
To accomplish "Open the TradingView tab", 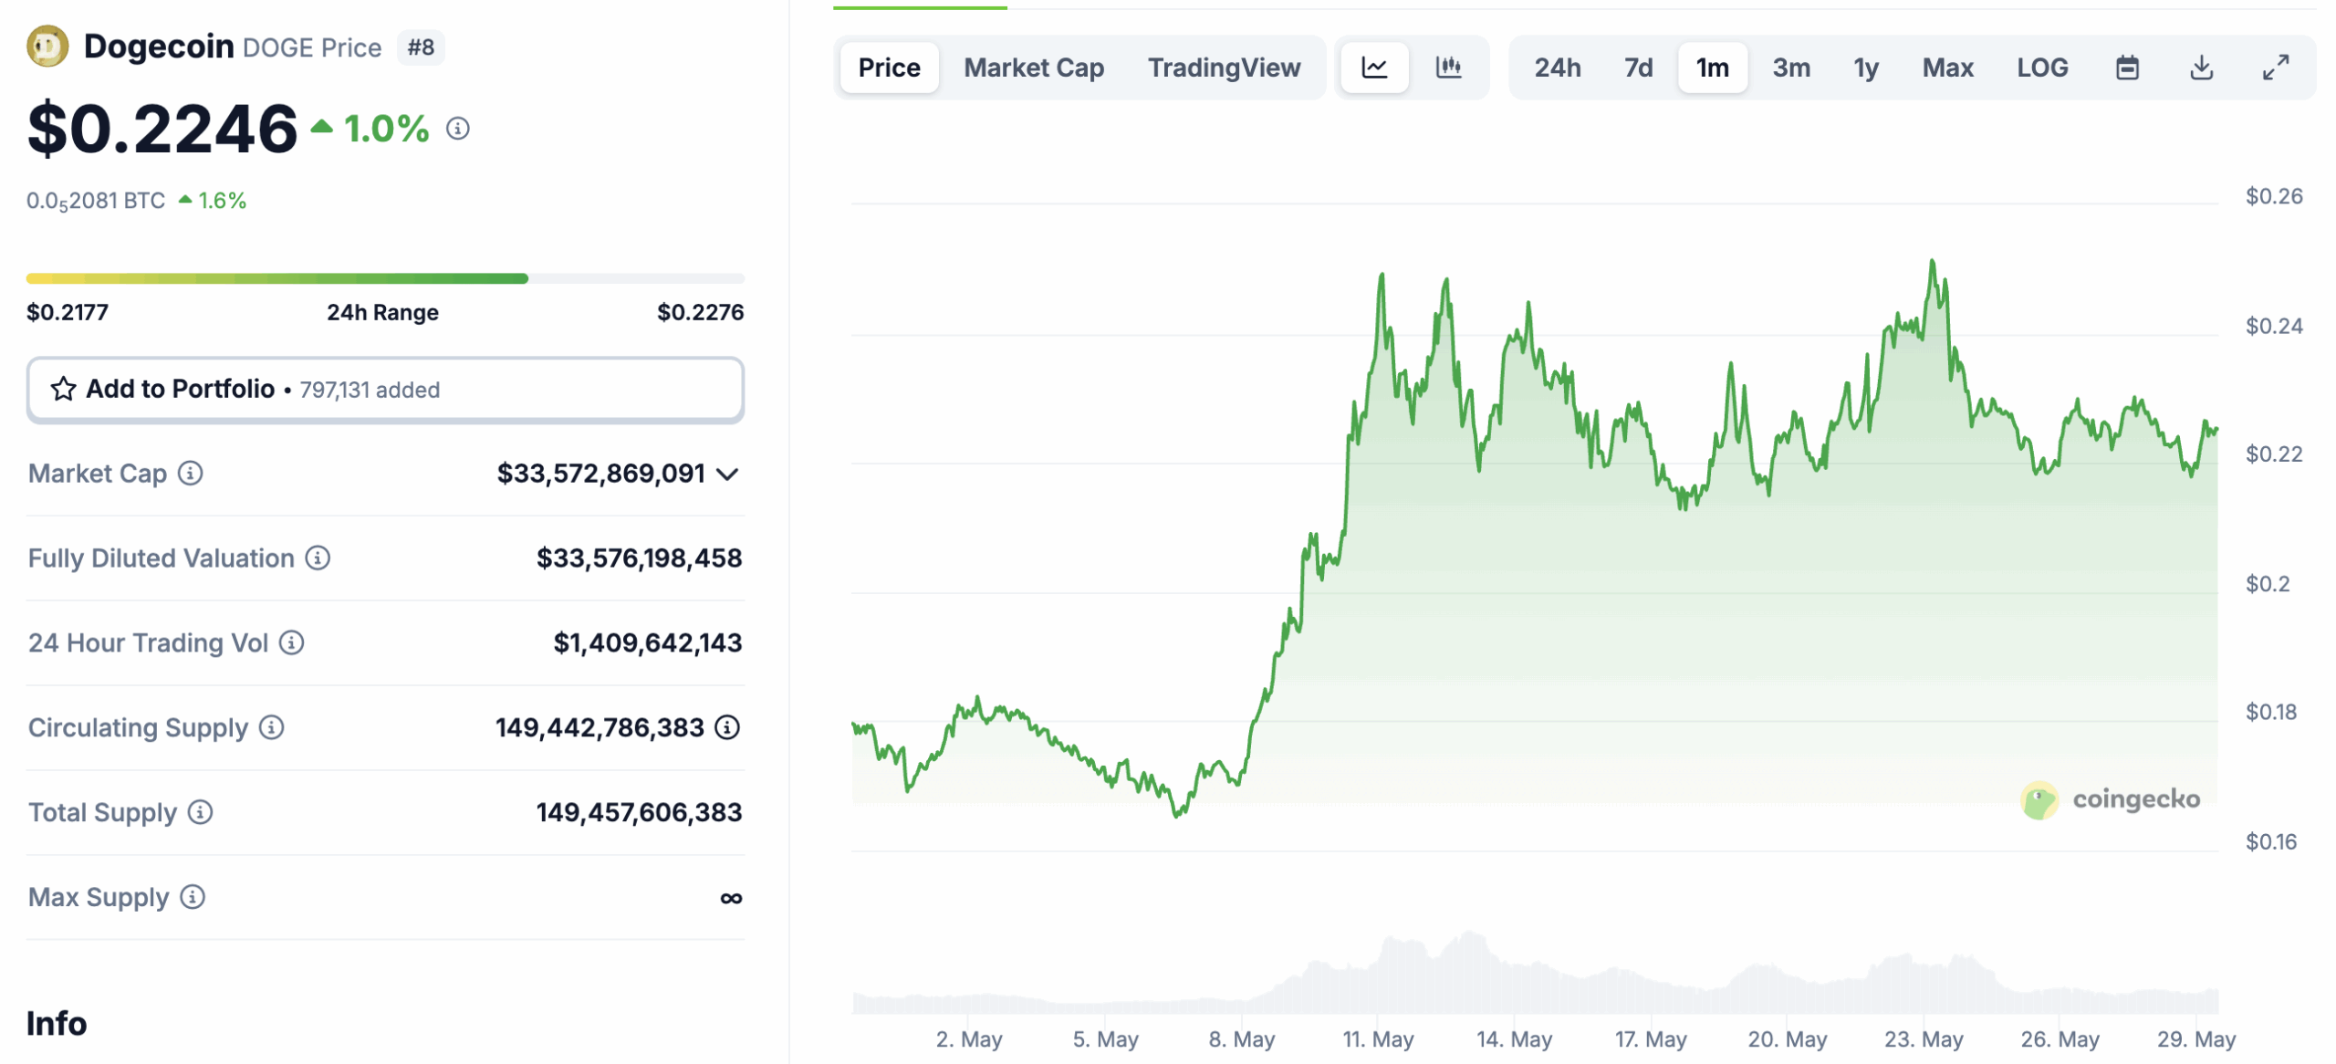I will [x=1225, y=67].
